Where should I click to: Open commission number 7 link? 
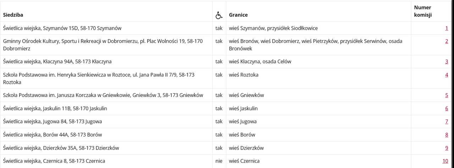tap(447, 121)
